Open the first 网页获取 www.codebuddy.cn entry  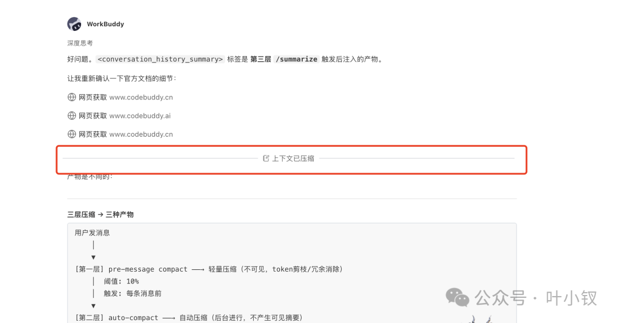121,97
